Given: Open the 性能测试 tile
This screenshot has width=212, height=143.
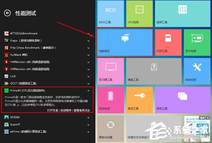Looking at the screenshot, I should coord(125,42).
